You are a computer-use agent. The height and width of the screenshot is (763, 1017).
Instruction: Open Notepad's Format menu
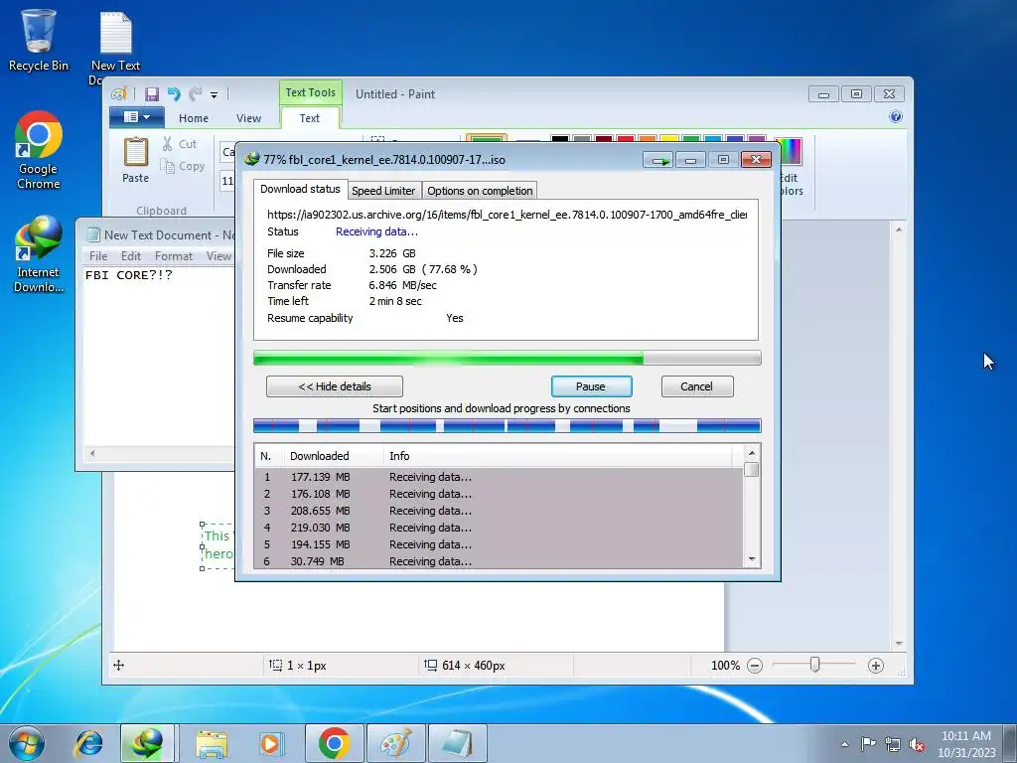(173, 256)
